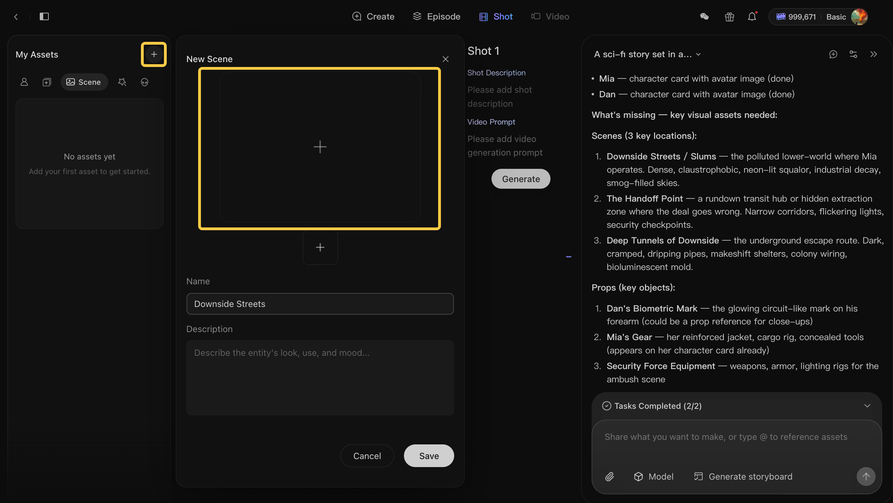This screenshot has height=503, width=893.
Task: Click the small blue dash marker
Action: (x=569, y=257)
